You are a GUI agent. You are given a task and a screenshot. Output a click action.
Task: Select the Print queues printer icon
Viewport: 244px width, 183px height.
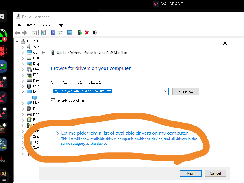(29, 114)
